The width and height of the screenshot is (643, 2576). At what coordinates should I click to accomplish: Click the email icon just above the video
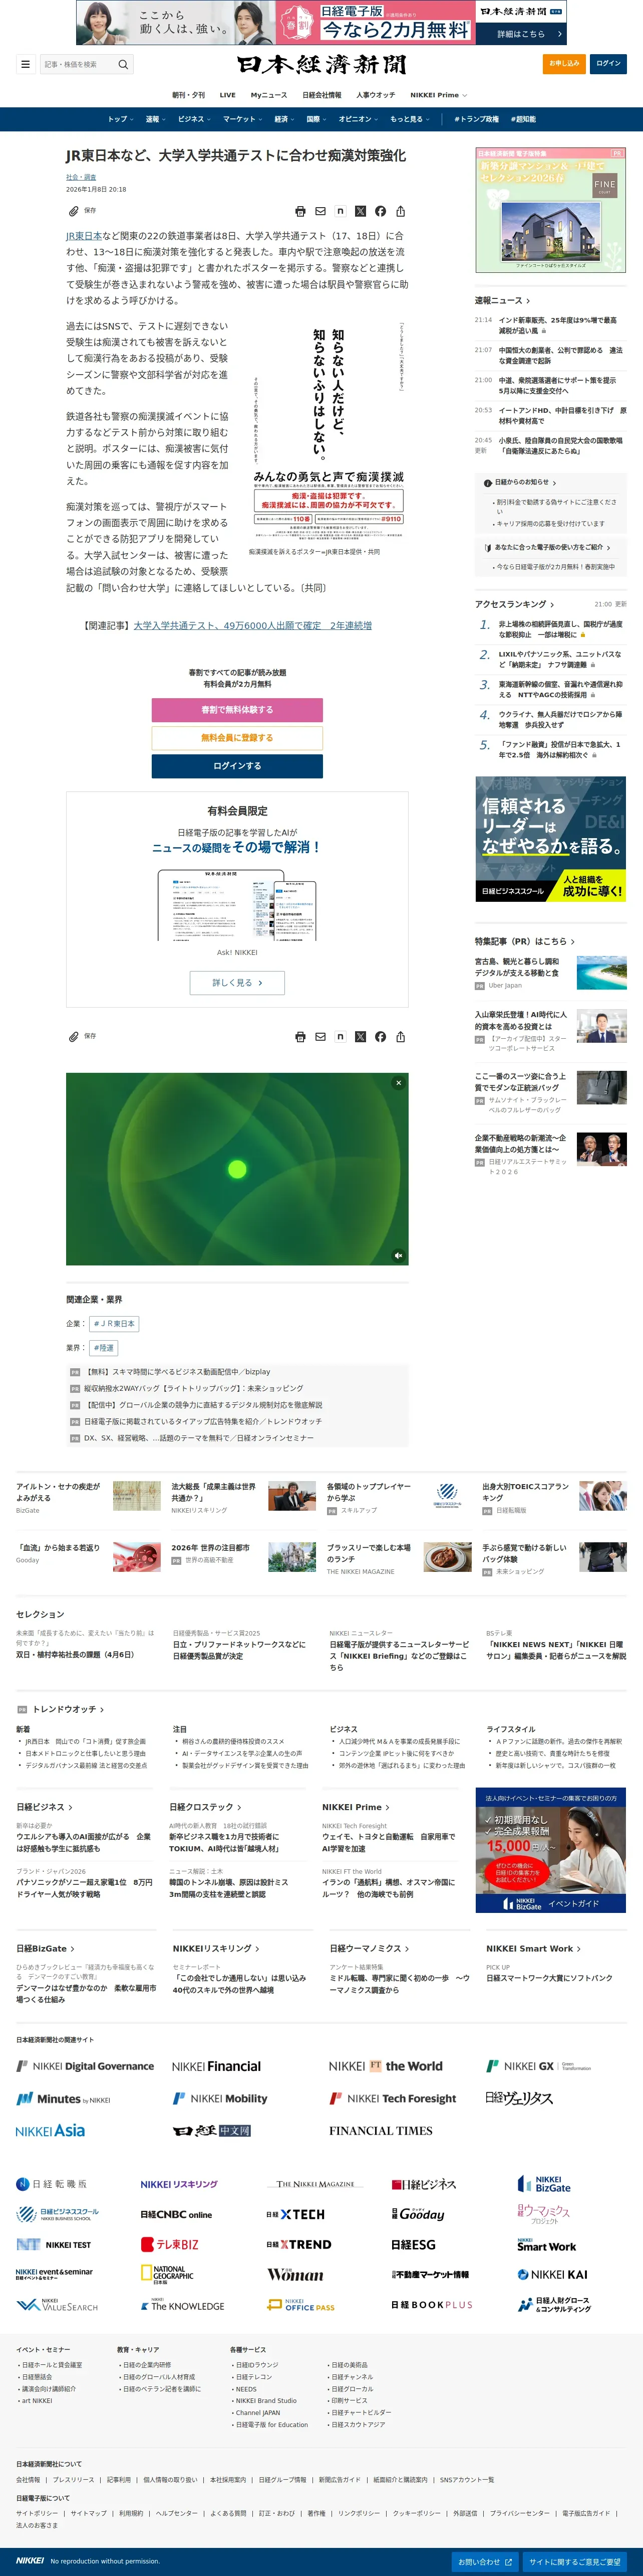click(x=320, y=1037)
